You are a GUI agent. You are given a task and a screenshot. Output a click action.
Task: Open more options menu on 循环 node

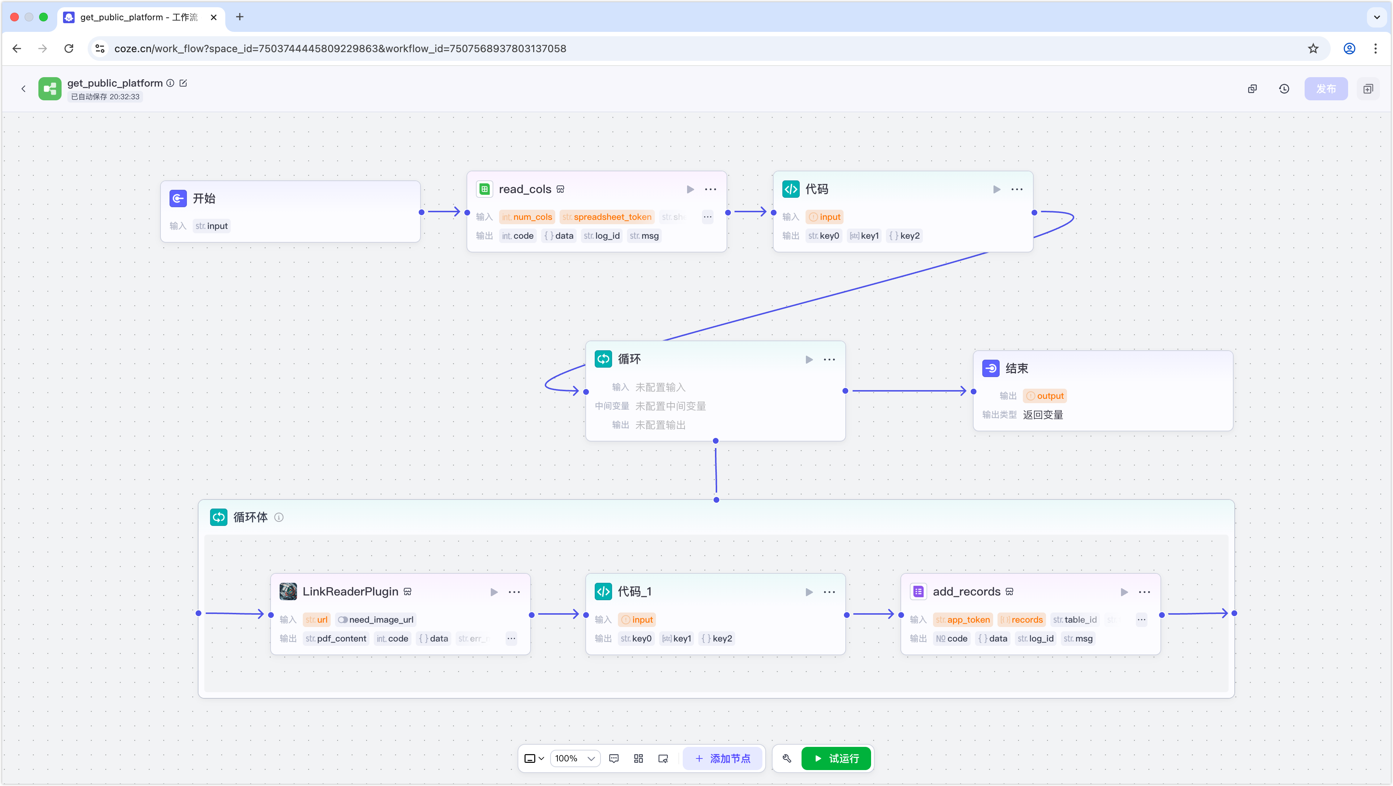829,360
